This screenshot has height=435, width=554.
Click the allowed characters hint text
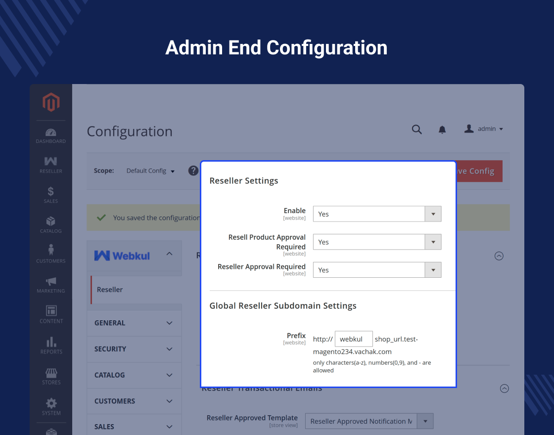coord(372,366)
